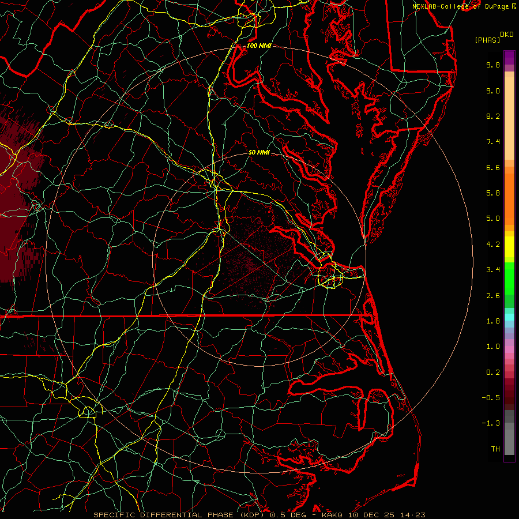Click the 1.8 legend value

click(493, 321)
